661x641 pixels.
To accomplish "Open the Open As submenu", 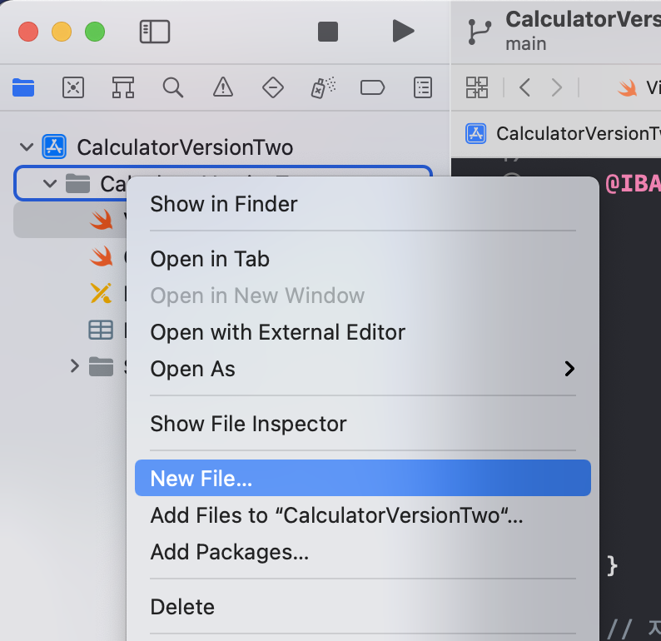I will 362,369.
